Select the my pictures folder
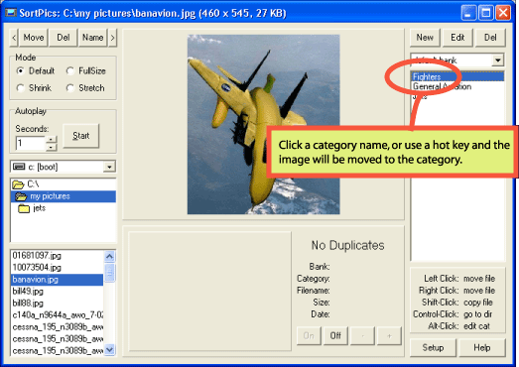 (64, 196)
